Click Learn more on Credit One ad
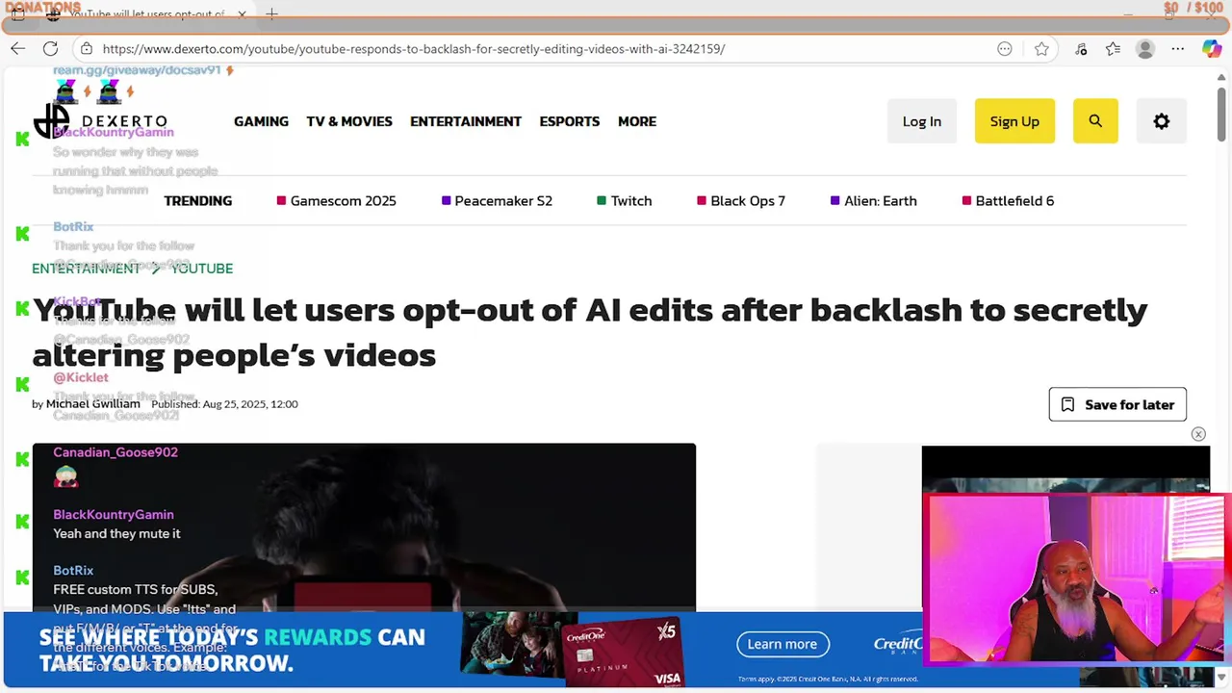1232x693 pixels. coord(783,644)
